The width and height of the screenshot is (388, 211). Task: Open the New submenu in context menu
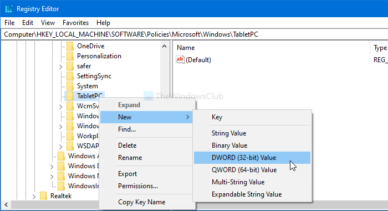(146, 117)
